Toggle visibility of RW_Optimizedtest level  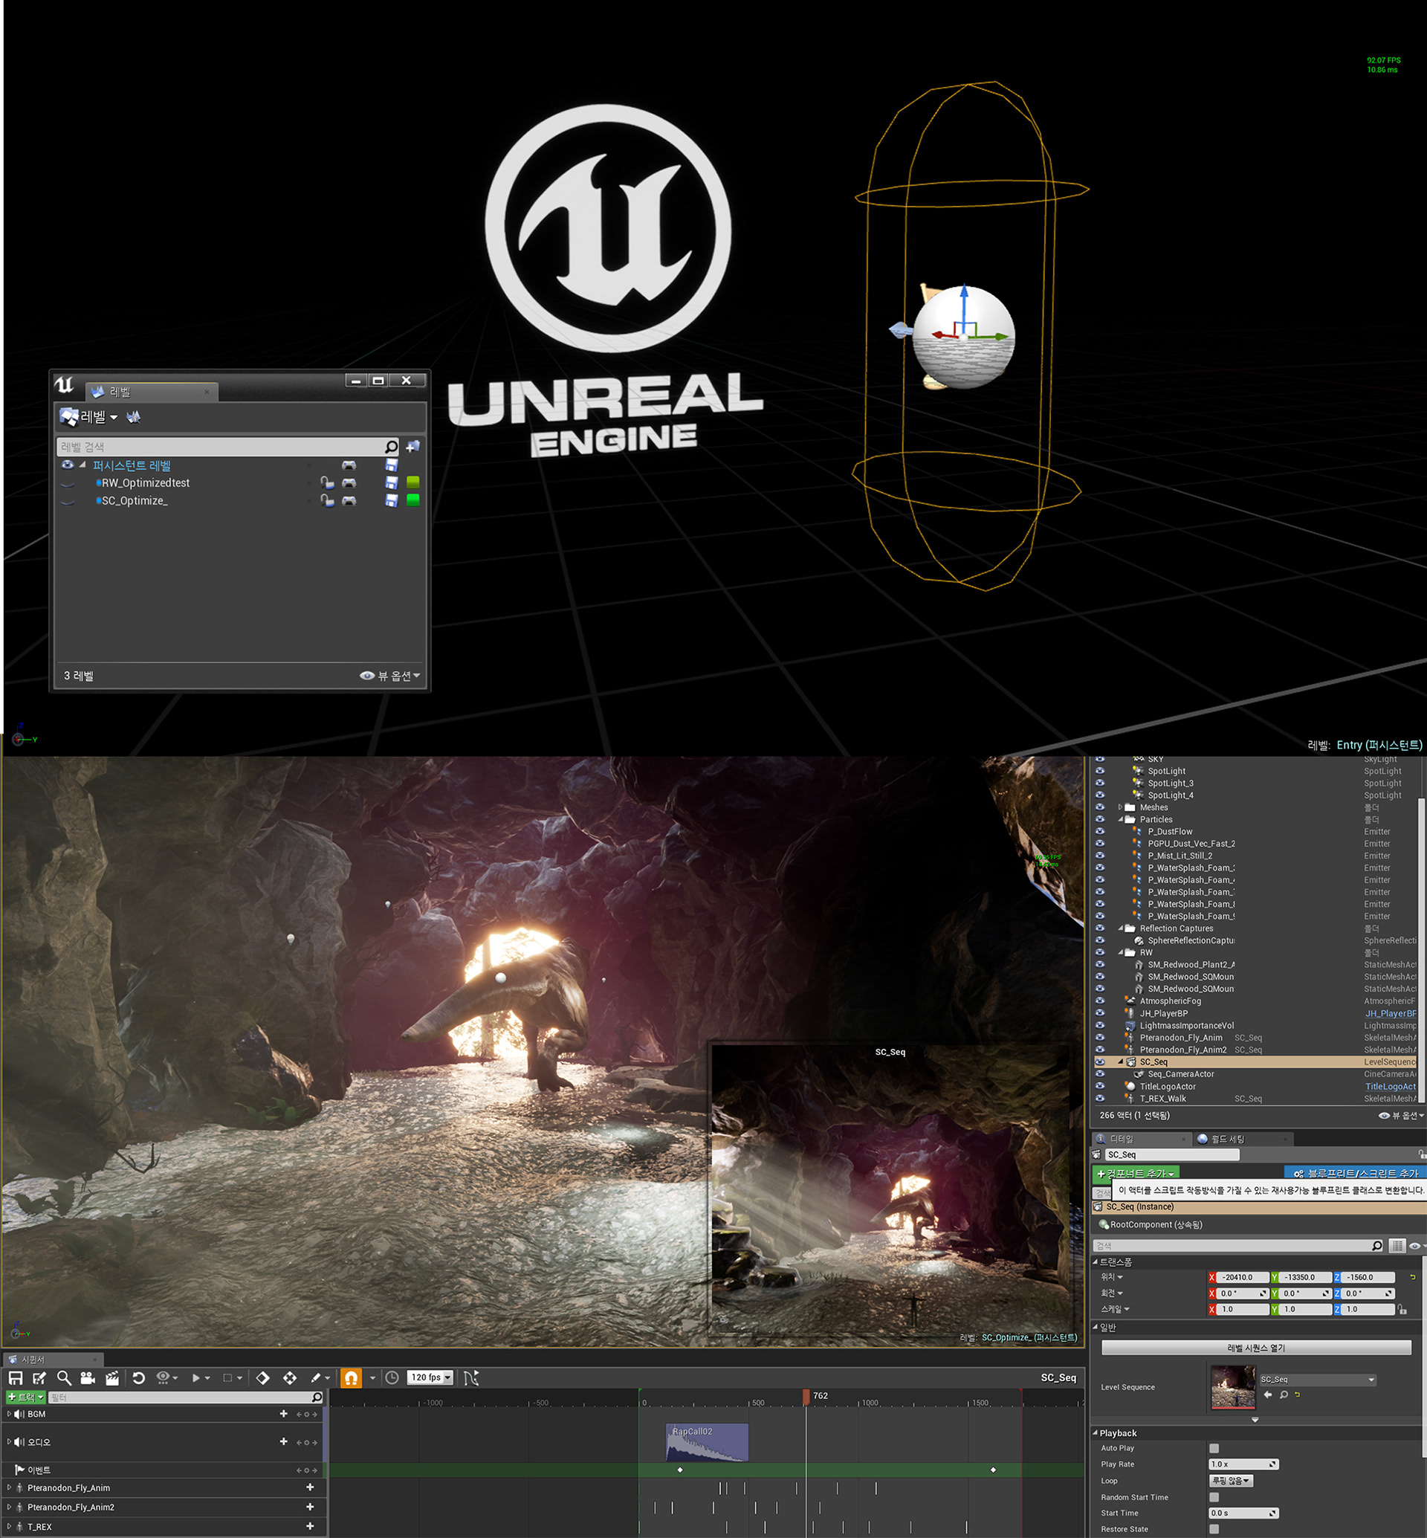click(x=68, y=484)
